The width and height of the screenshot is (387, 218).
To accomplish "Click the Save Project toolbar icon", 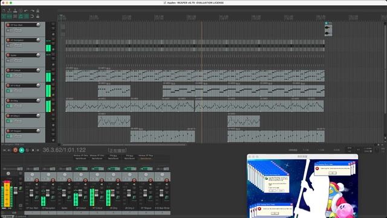I will [x=15, y=11].
